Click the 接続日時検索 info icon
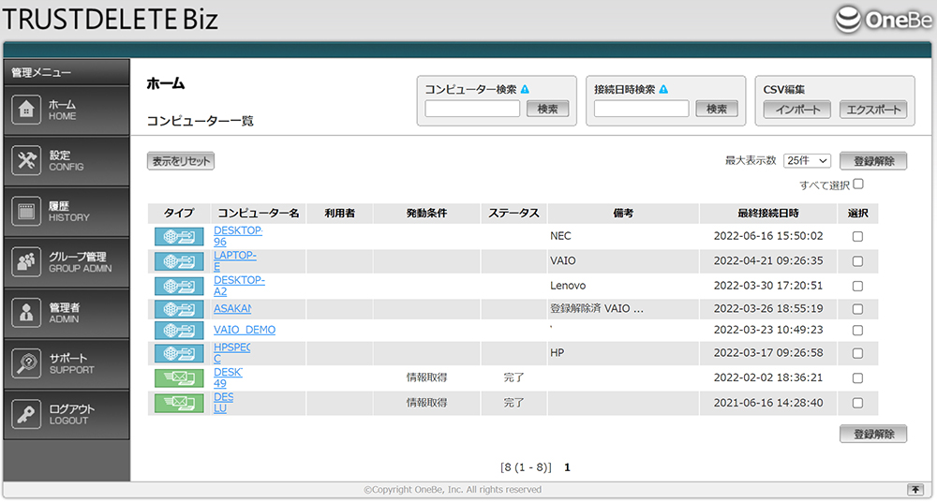Image resolution: width=937 pixels, height=503 pixels. pos(663,90)
